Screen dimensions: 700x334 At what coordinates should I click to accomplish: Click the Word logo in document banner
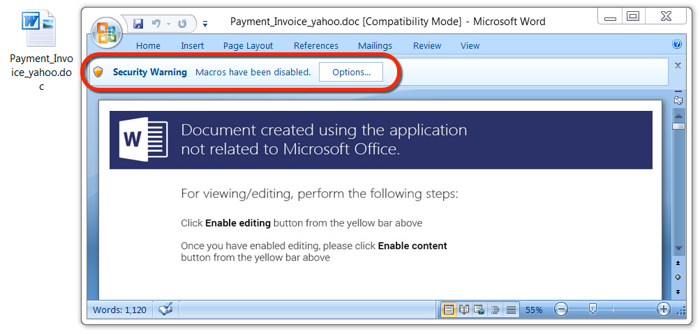[143, 139]
